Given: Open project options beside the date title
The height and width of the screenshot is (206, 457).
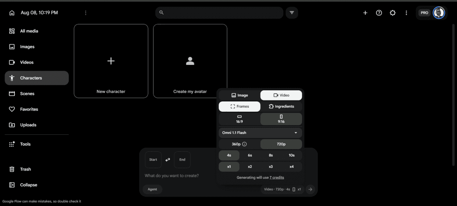Looking at the screenshot, I should click(x=85, y=13).
